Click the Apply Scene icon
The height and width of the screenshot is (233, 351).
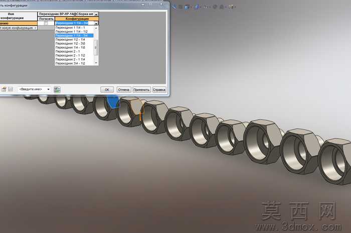(x=222, y=7)
